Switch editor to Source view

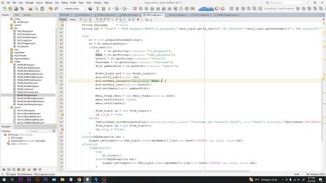point(63,19)
